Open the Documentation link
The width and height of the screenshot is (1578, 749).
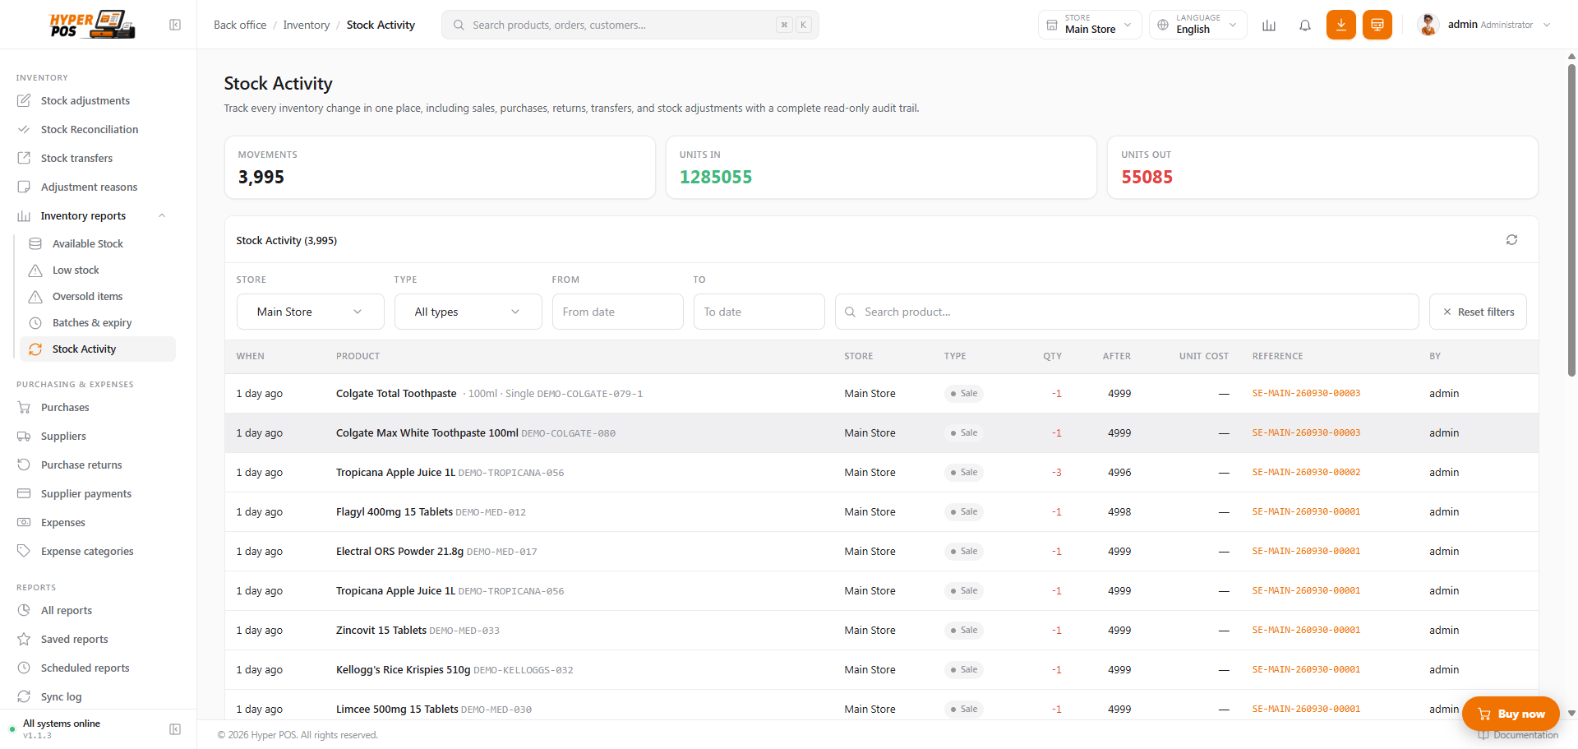1517,735
